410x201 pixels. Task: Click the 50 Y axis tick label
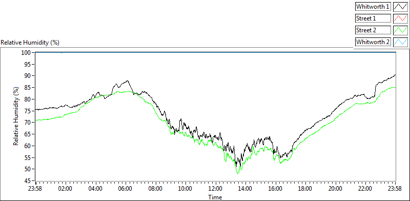click(x=28, y=169)
